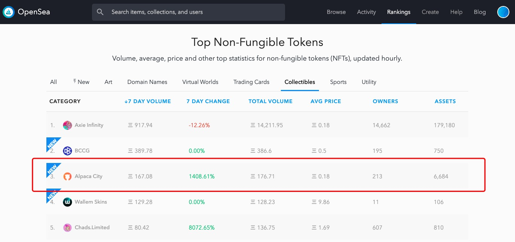
Task: Sort by Assets column
Action: 445,101
